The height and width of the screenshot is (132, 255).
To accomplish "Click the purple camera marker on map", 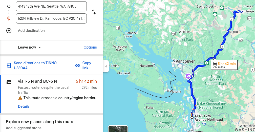I will (x=188, y=76).
